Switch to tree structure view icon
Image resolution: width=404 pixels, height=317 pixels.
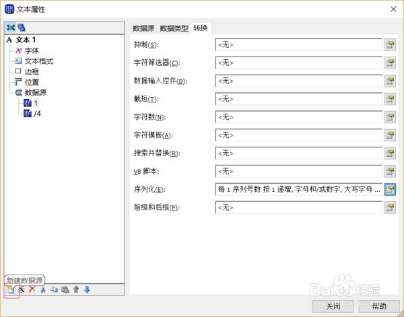coord(11,28)
